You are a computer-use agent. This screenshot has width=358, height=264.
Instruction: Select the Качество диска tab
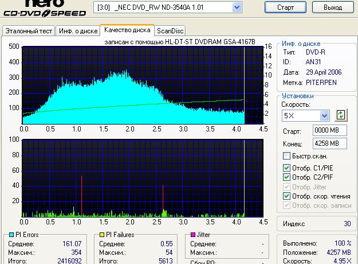point(127,30)
